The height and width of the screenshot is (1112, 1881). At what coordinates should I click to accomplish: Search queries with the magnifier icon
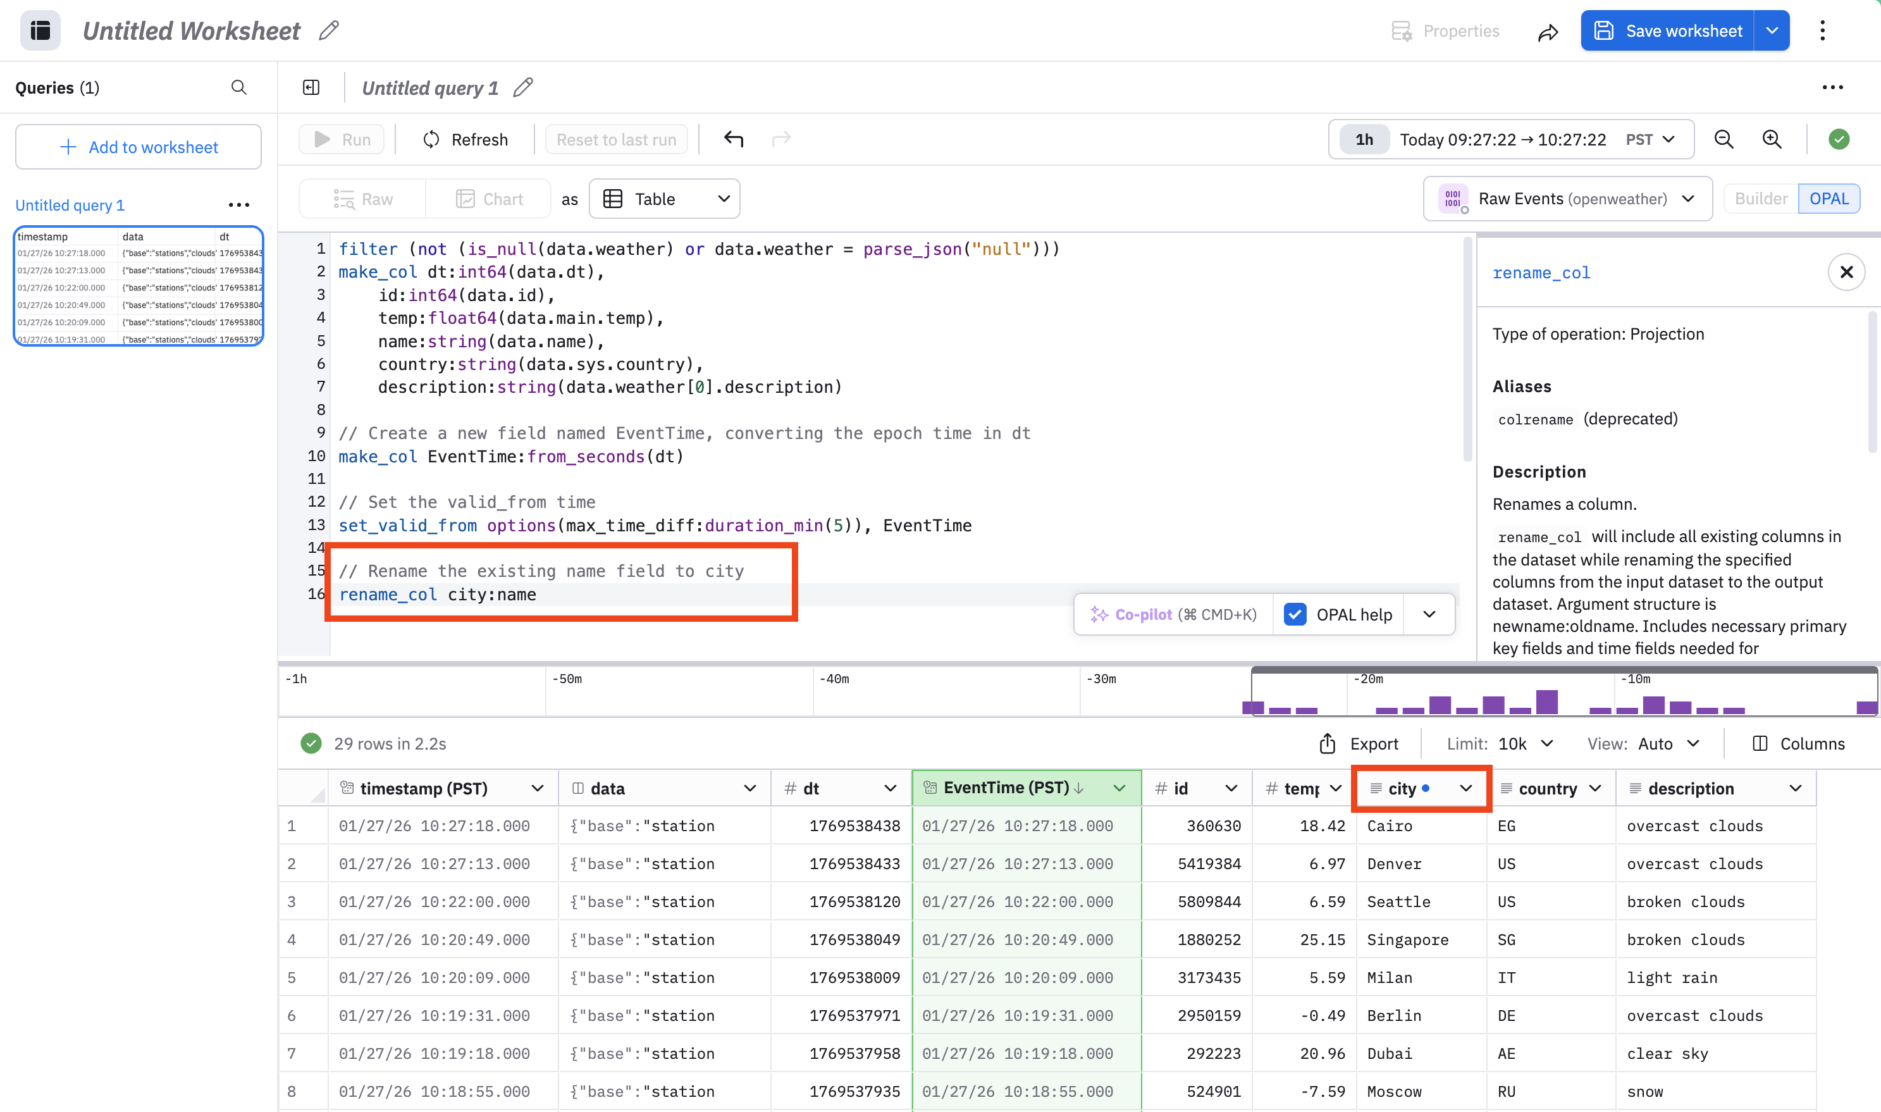[239, 88]
